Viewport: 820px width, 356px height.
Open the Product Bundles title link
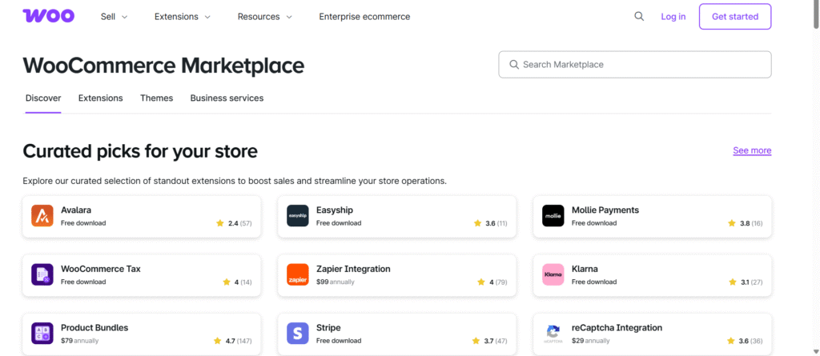94,328
